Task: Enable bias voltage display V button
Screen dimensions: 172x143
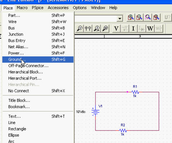Action: coord(116,28)
